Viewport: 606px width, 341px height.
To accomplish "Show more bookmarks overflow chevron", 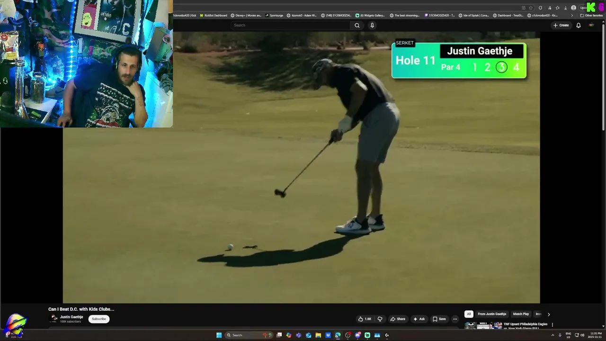I will (x=572, y=16).
